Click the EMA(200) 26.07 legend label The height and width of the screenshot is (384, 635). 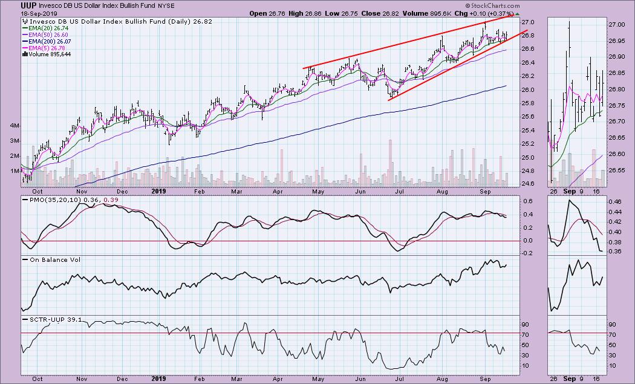point(50,41)
